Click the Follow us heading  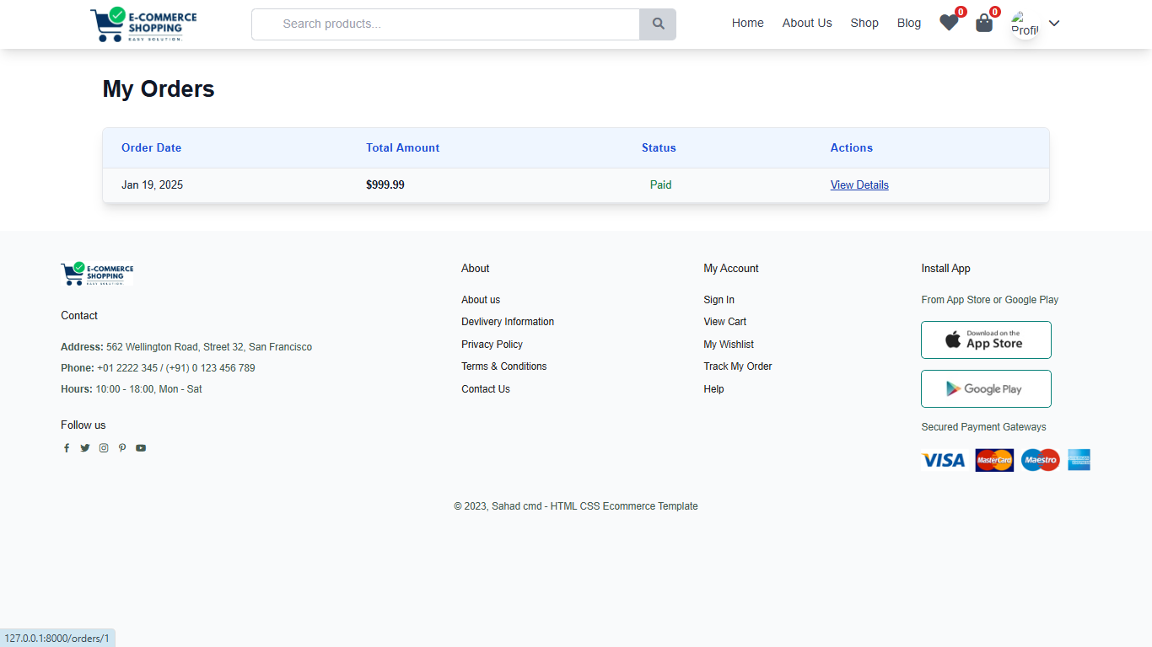pyautogui.click(x=83, y=425)
